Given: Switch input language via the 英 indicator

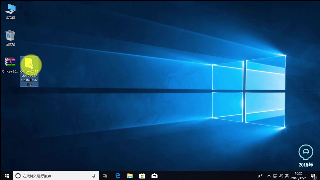Looking at the screenshot, I should point(286,176).
